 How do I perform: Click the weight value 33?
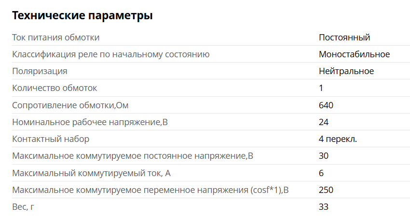pos(324,207)
